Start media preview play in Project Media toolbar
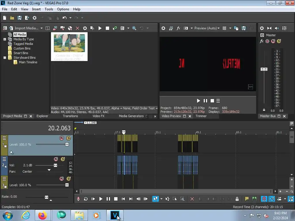 pyautogui.click(x=100, y=28)
